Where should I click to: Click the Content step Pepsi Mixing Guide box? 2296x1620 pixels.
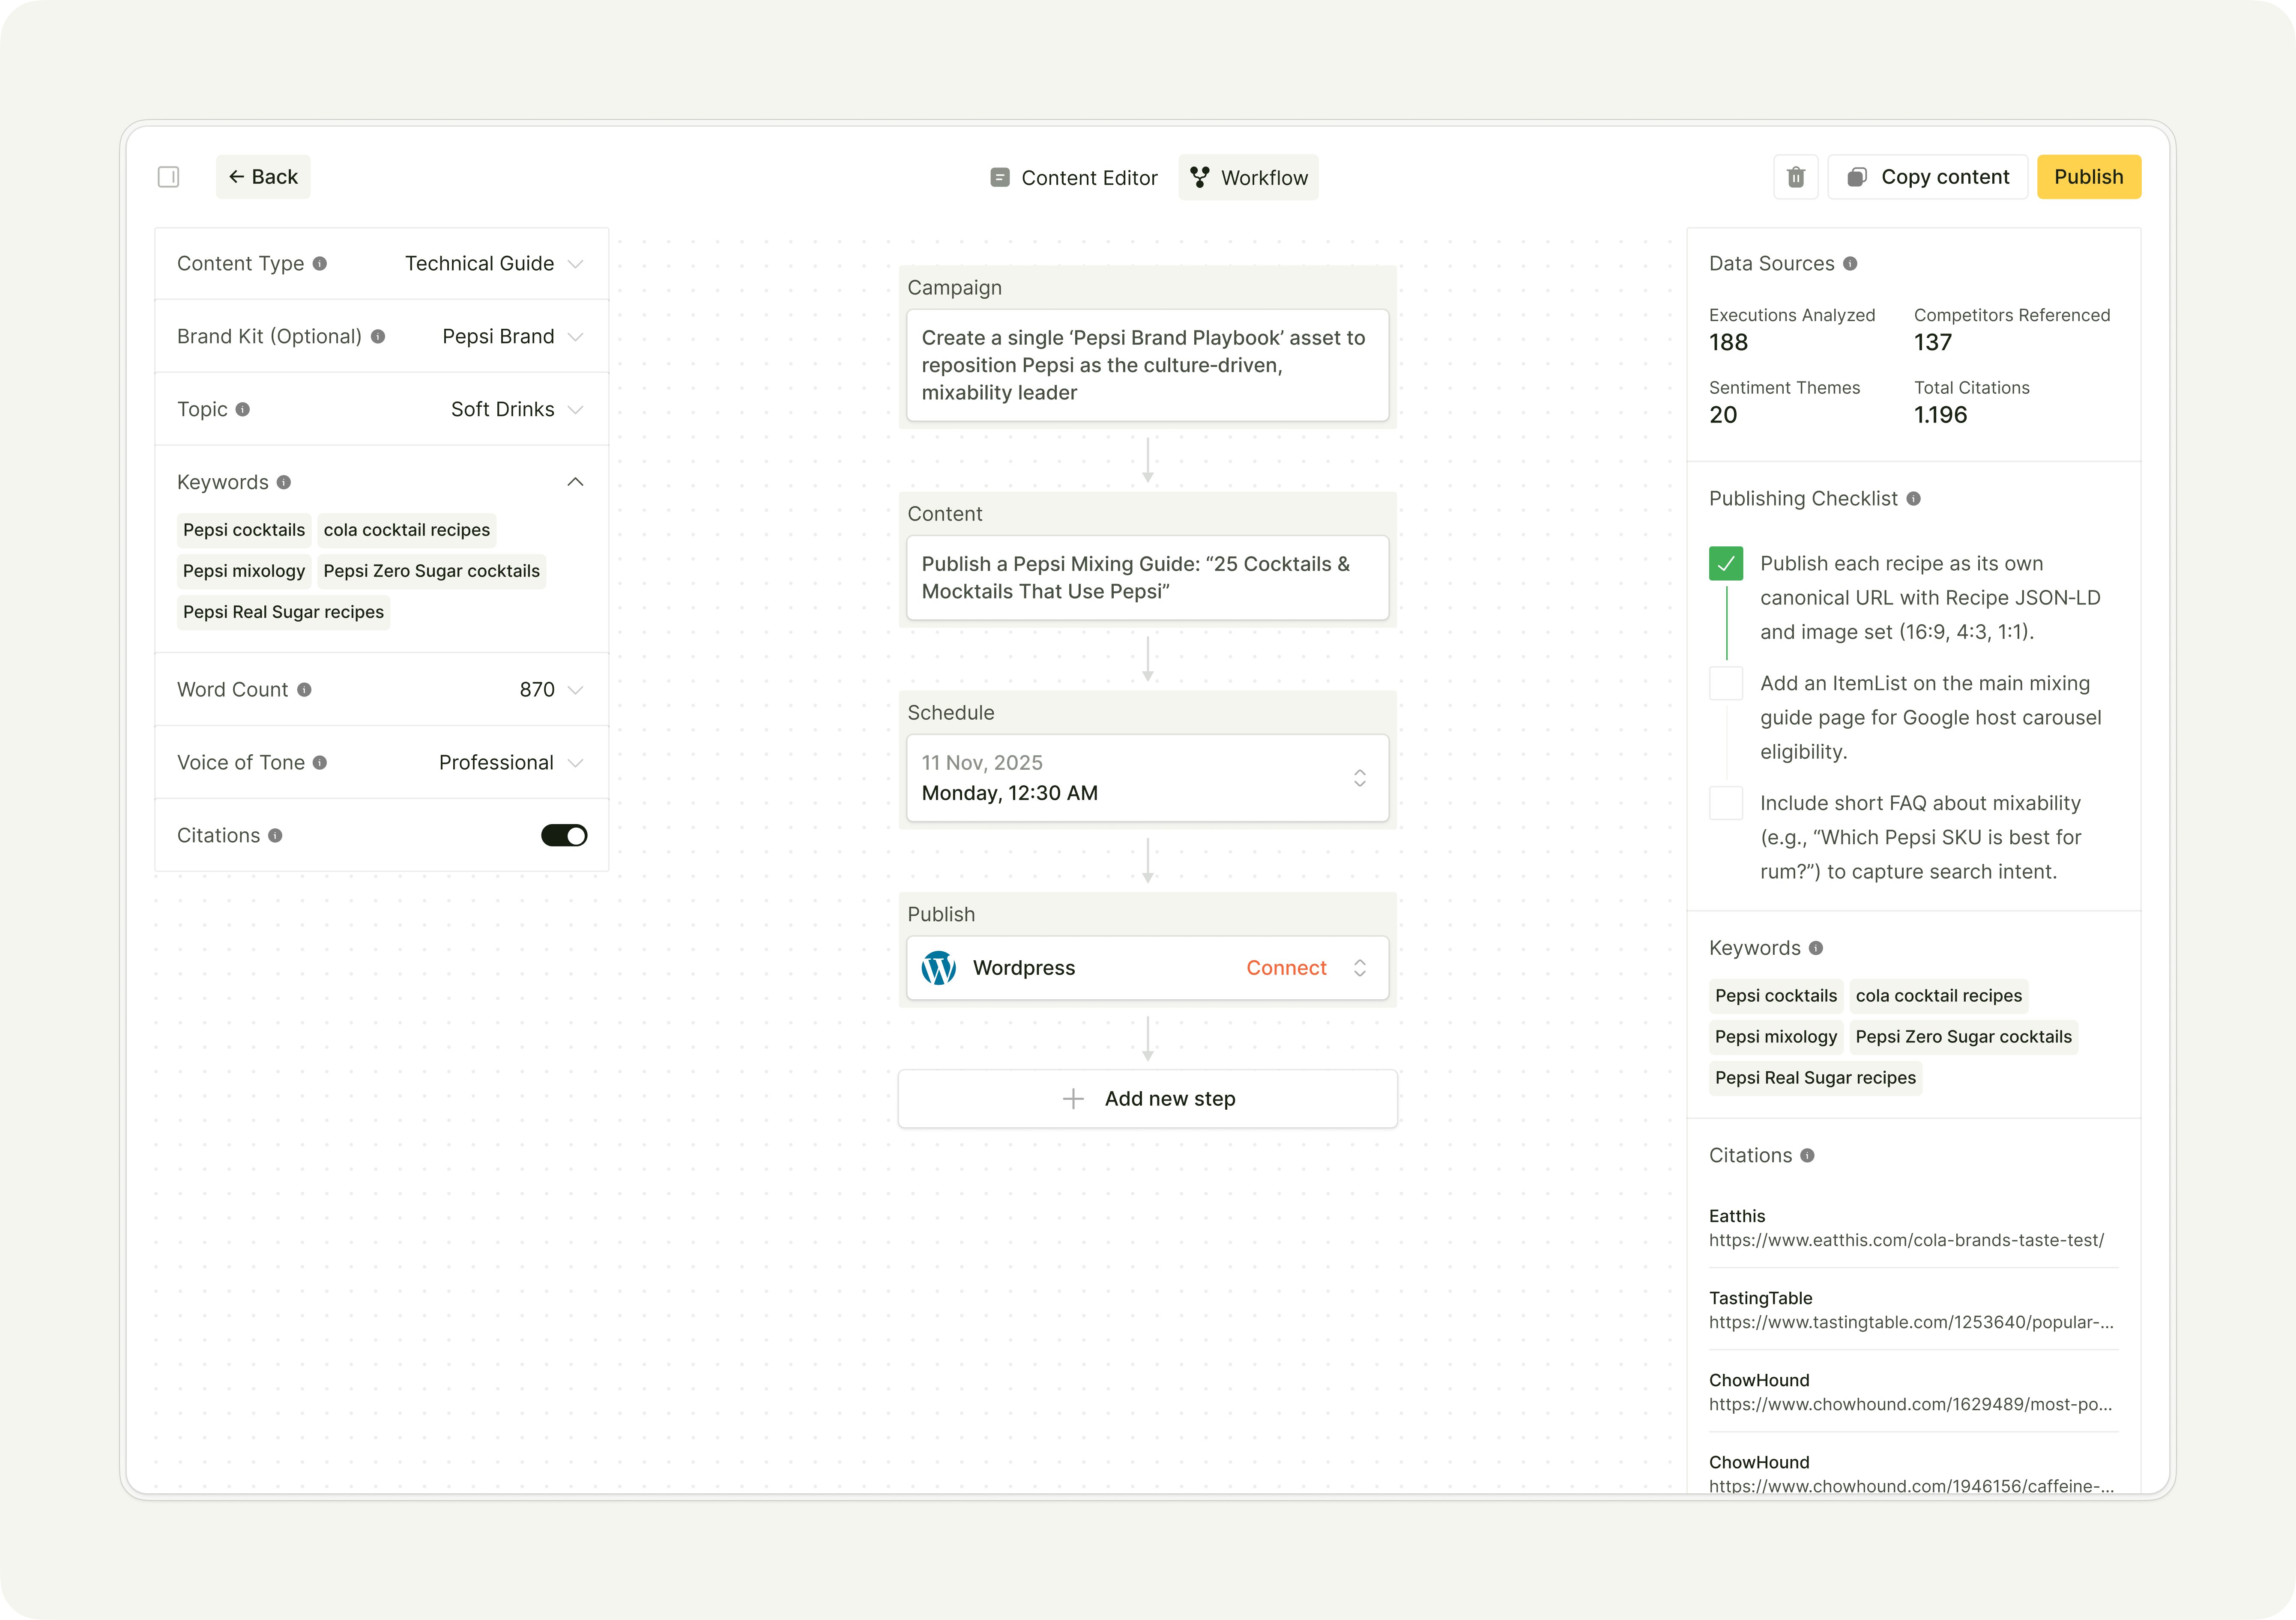[x=1147, y=578]
